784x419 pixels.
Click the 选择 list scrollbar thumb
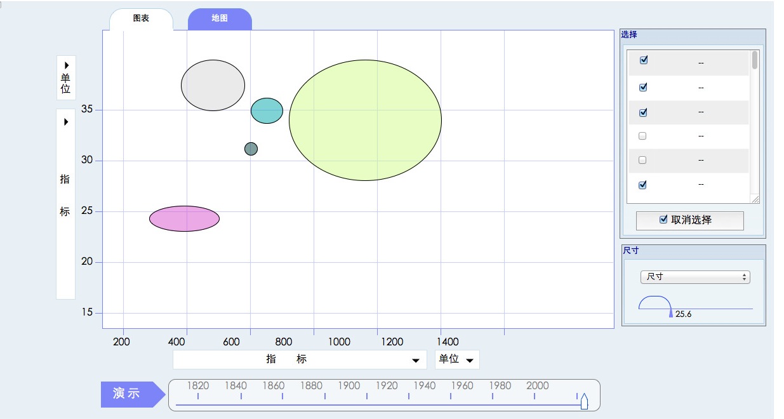[x=755, y=60]
